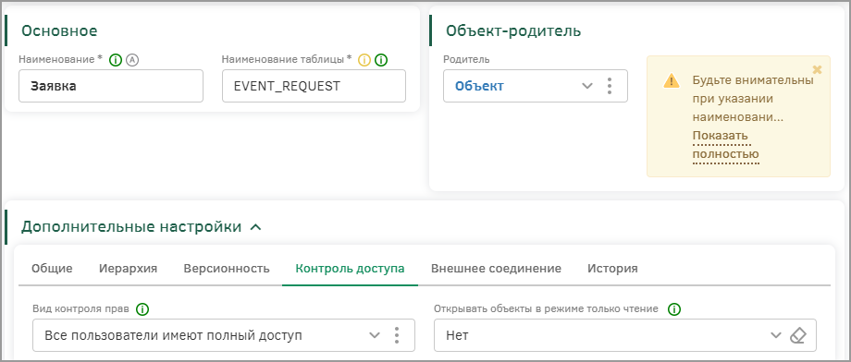Image resolution: width=851 pixels, height=362 pixels.
Task: Click info icon beside Открывать объекты в режиме только чтение
Action: [x=674, y=309]
